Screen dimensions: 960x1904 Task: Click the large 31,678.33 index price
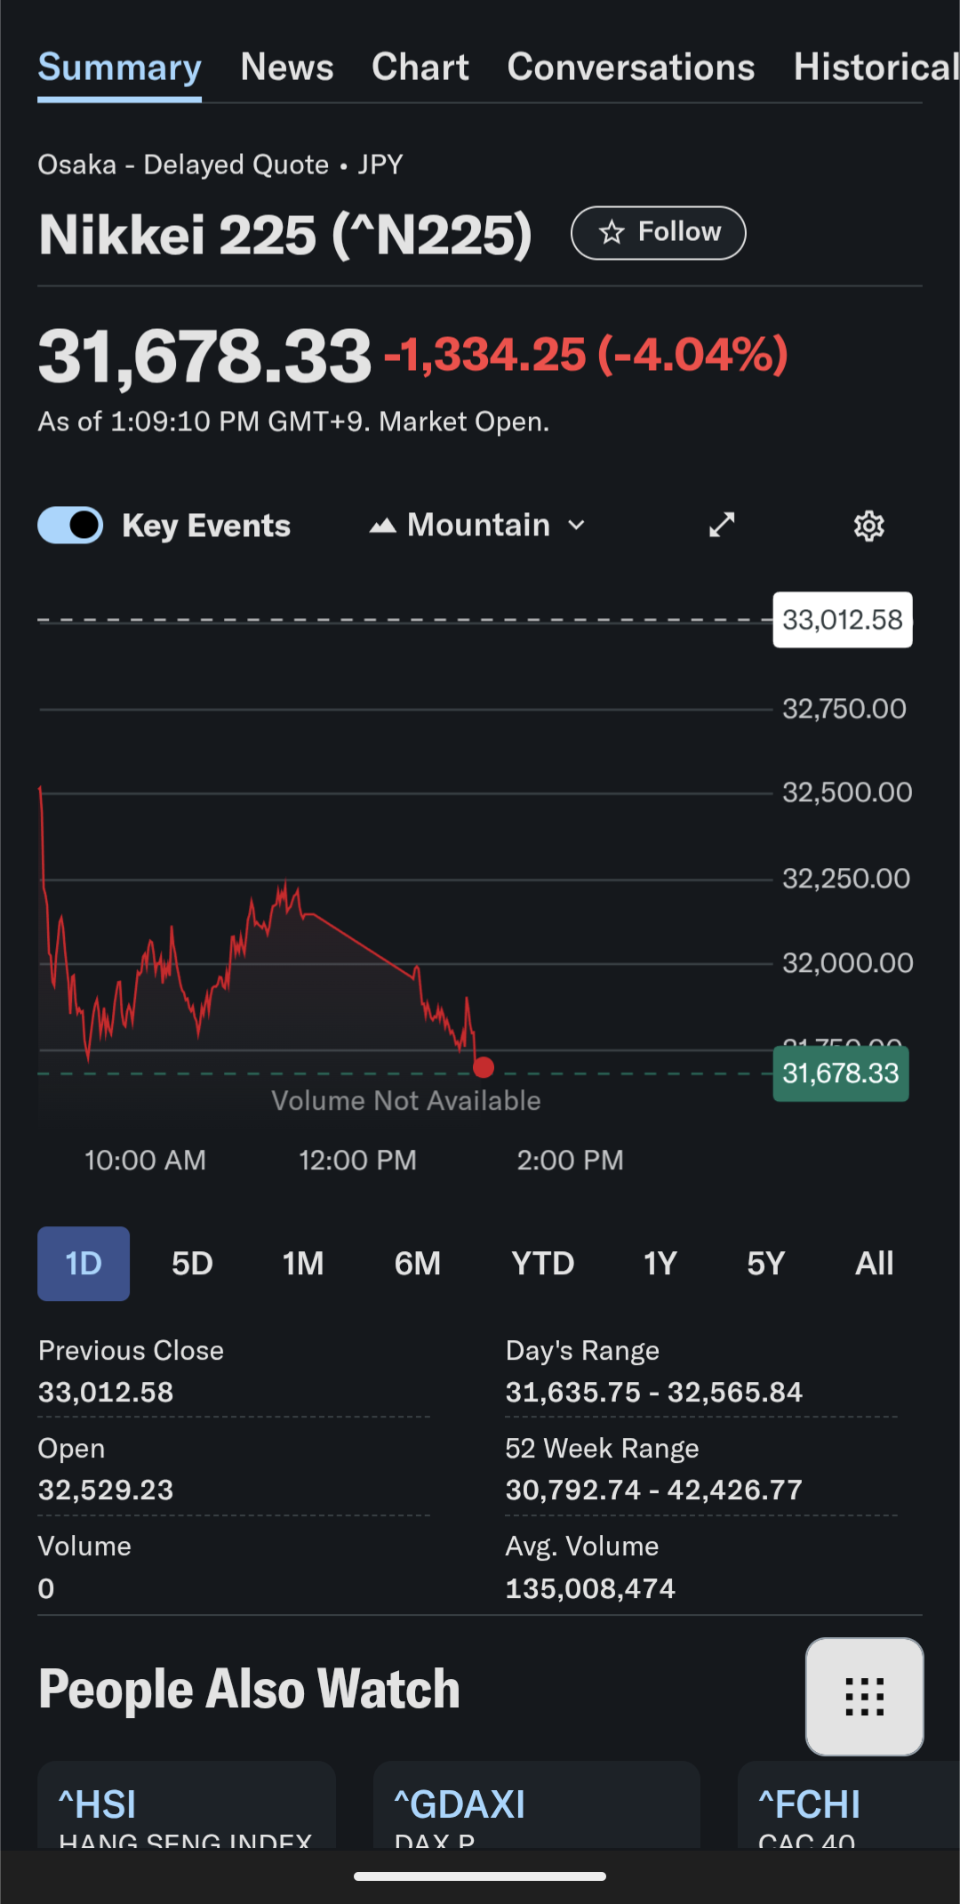[204, 357]
